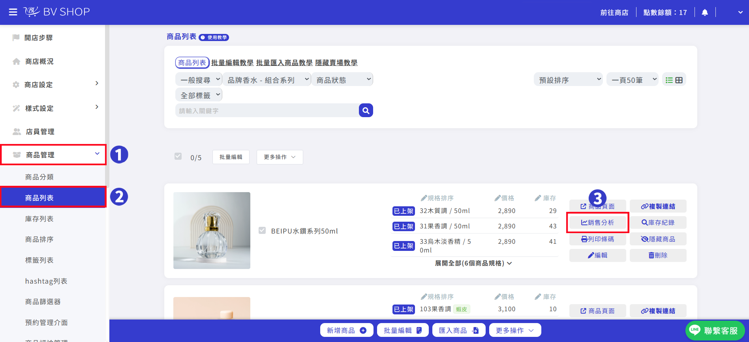
Task: Open the 更多操作 dropdown beside 批量編輯
Action: click(x=280, y=157)
